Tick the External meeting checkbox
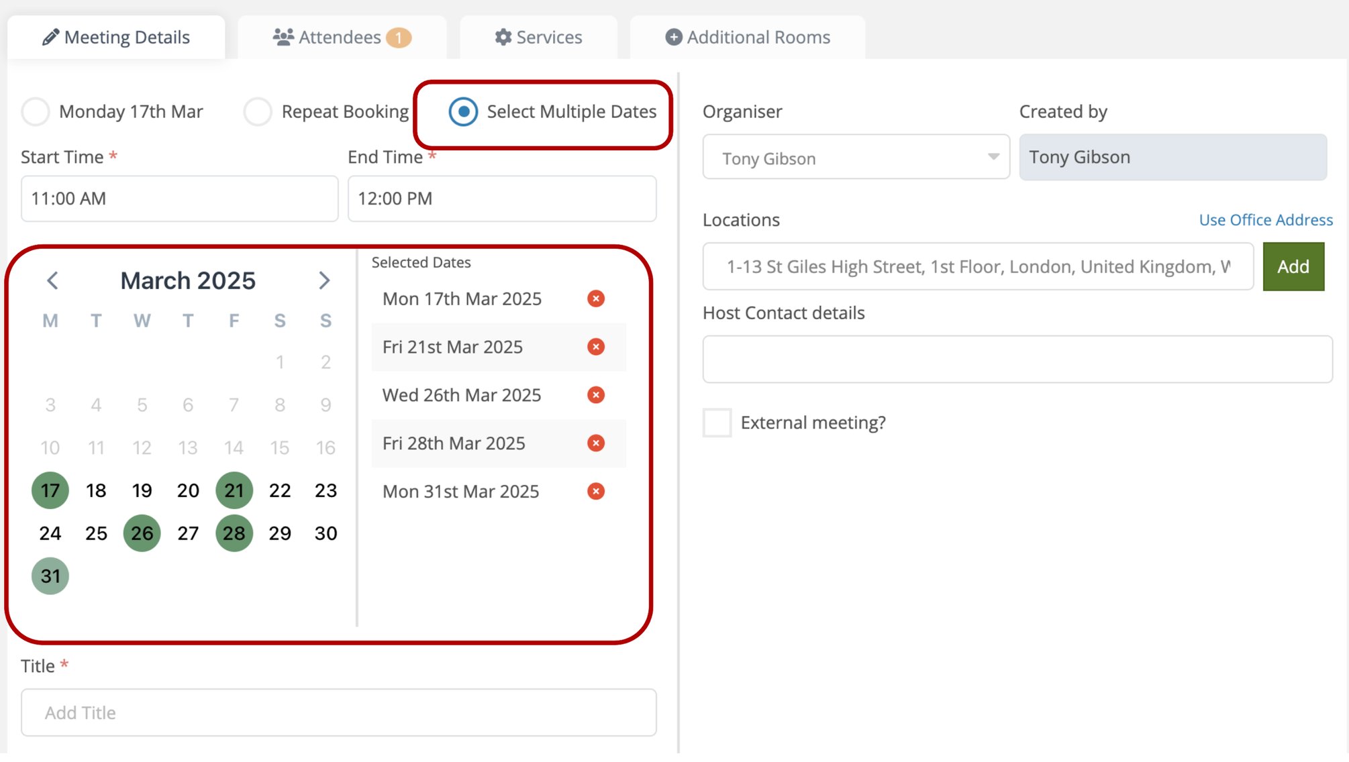Screen dimensions: 1349x762 click(x=717, y=423)
